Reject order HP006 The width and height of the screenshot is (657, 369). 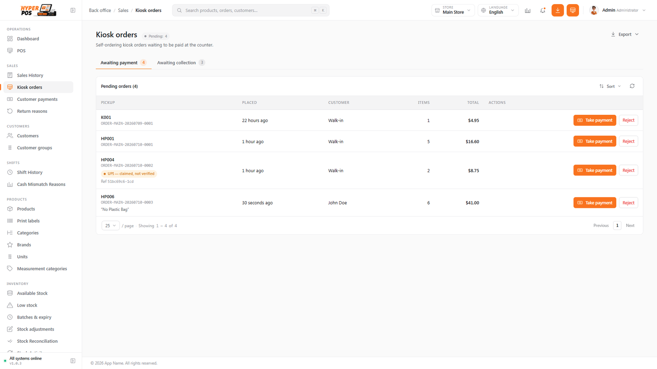(x=628, y=203)
